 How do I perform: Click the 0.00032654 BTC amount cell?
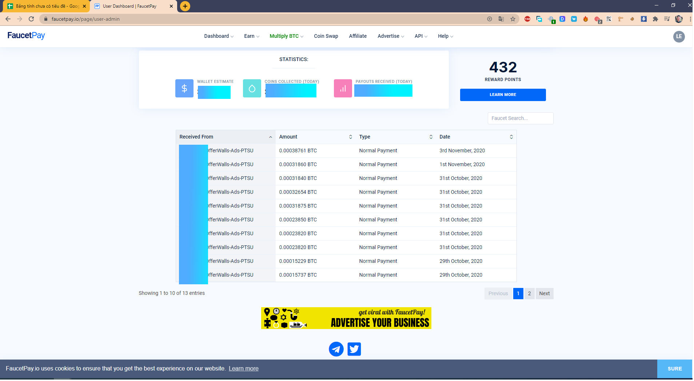pyautogui.click(x=298, y=192)
